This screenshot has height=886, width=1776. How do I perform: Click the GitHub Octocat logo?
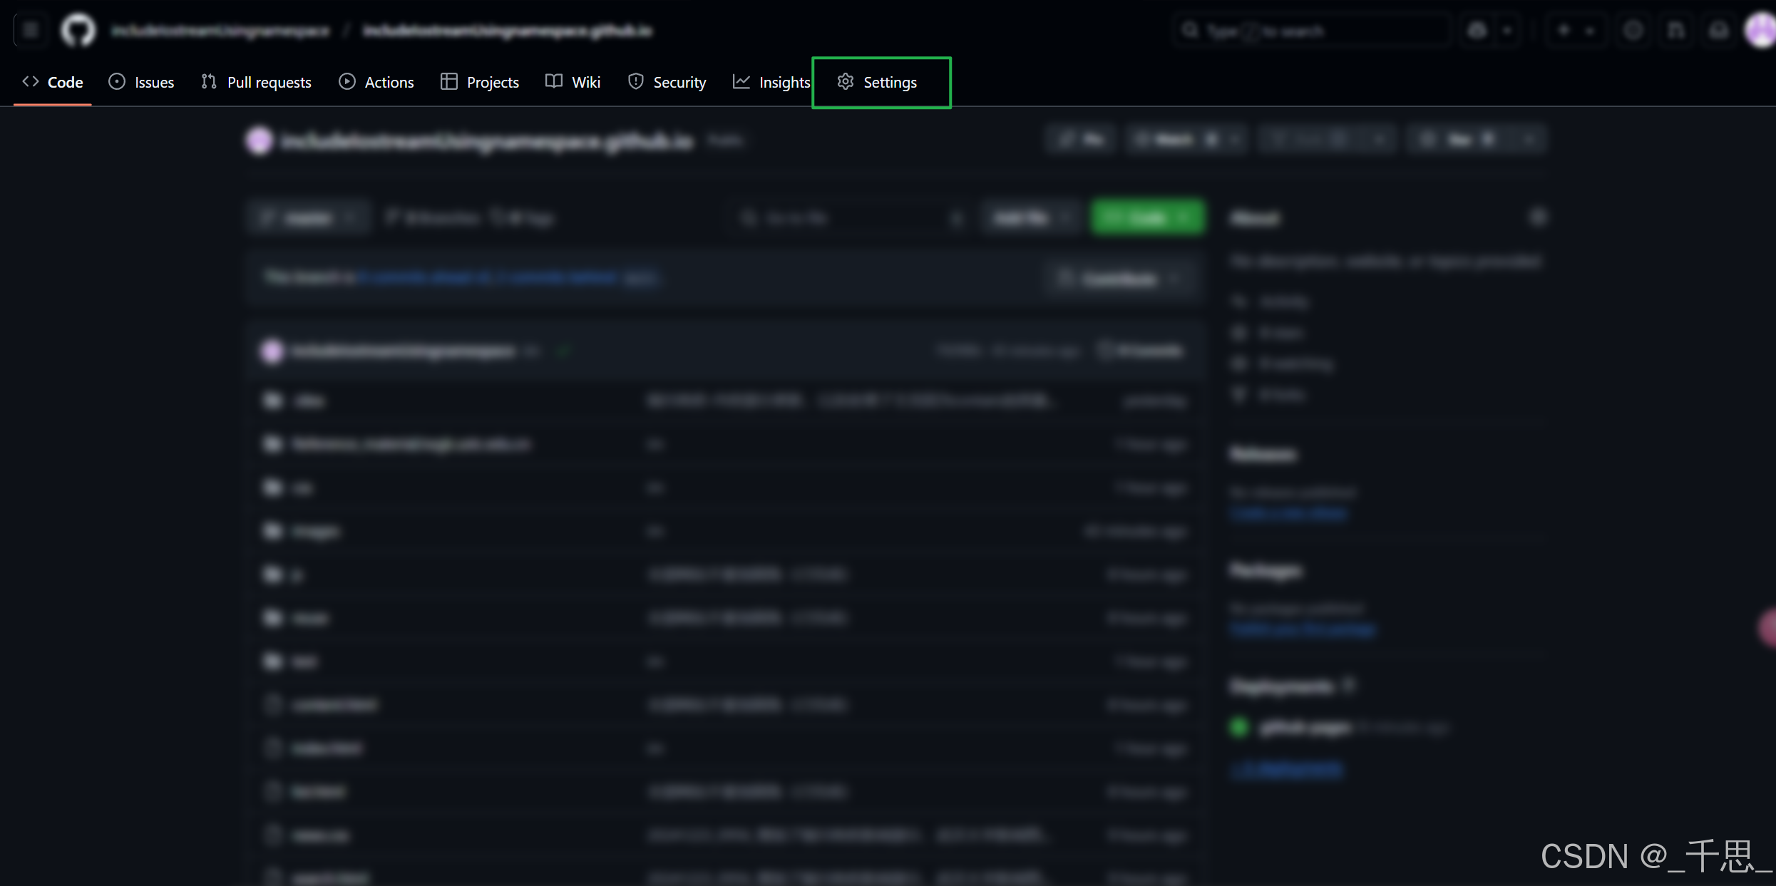78,31
